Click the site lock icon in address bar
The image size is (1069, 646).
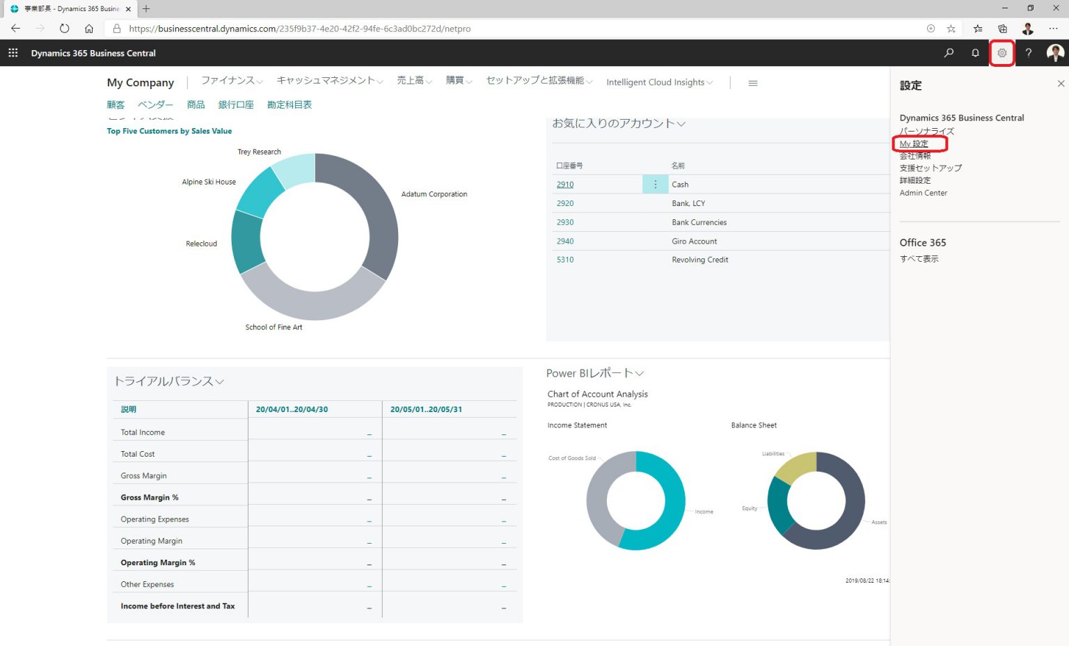(x=116, y=29)
